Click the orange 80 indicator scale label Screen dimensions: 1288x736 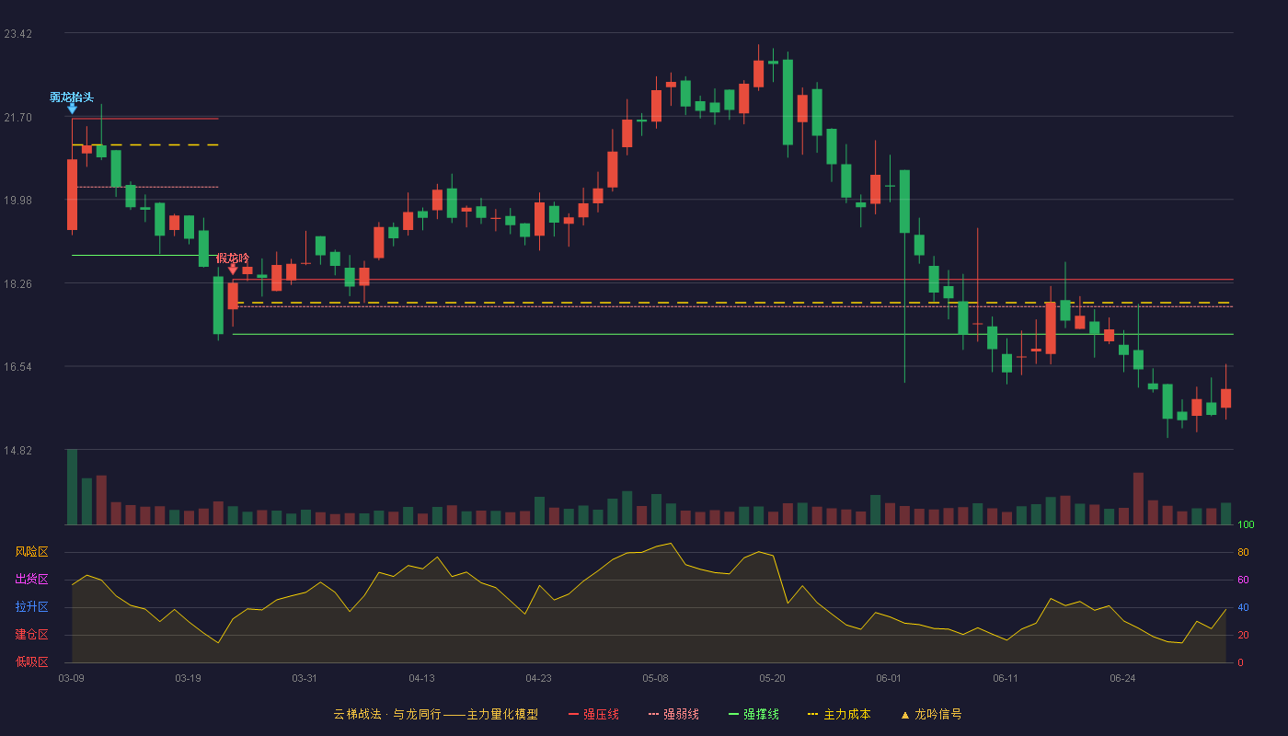click(x=1243, y=552)
